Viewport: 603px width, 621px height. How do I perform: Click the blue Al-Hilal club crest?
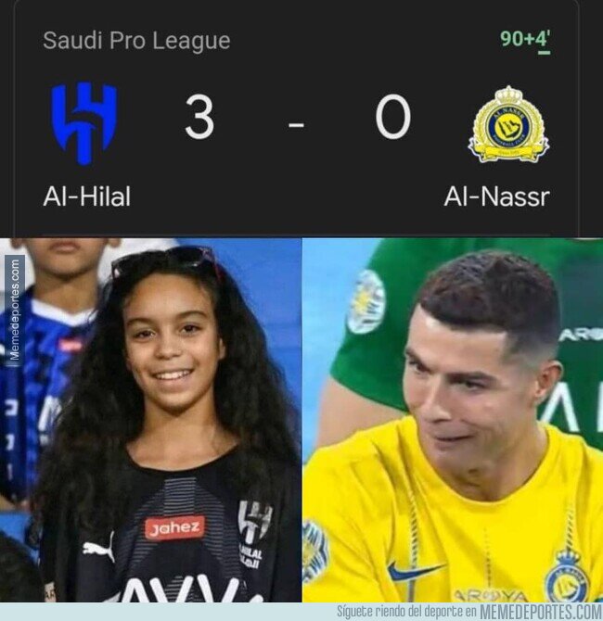tap(84, 123)
